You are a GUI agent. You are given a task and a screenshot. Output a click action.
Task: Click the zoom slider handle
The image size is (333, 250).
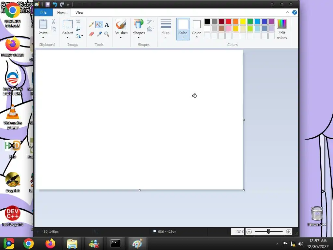pyautogui.click(x=269, y=231)
